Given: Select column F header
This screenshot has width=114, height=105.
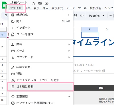Looking at the screenshot, I should pyautogui.click(x=90, y=30).
